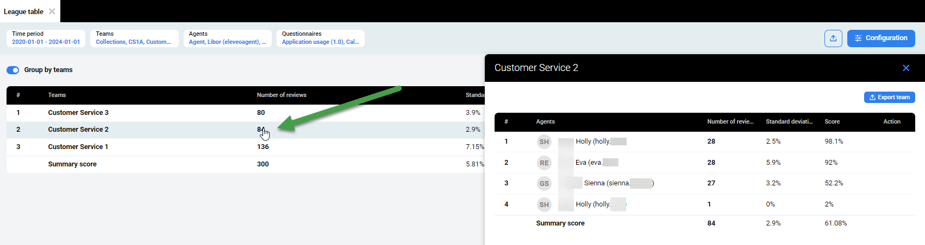Sort agents by Standard deviation column
Image resolution: width=925 pixels, height=245 pixels.
coord(789,122)
